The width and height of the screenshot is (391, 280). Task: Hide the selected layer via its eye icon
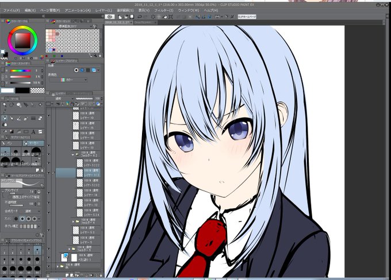48,173
